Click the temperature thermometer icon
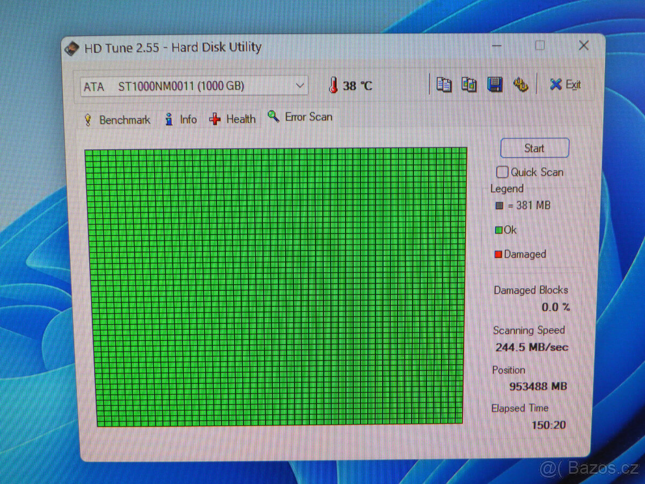This screenshot has width=645, height=484. tap(333, 85)
